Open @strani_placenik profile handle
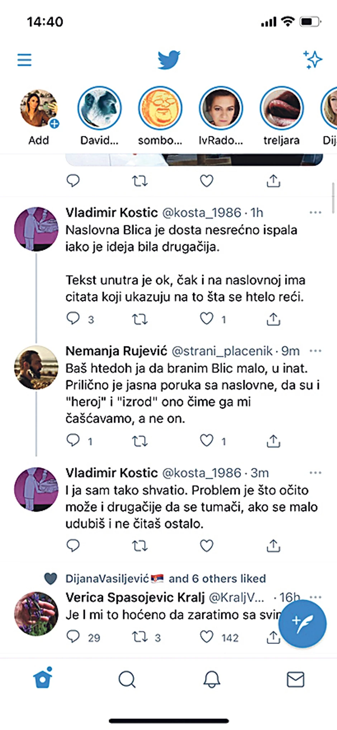Screen dimensions: 337x730 222,351
